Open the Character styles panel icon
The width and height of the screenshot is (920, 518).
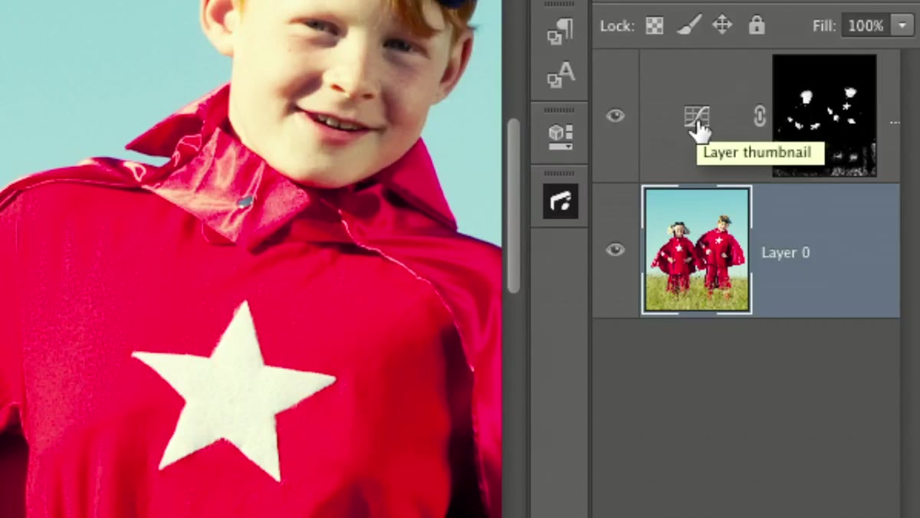(x=560, y=75)
